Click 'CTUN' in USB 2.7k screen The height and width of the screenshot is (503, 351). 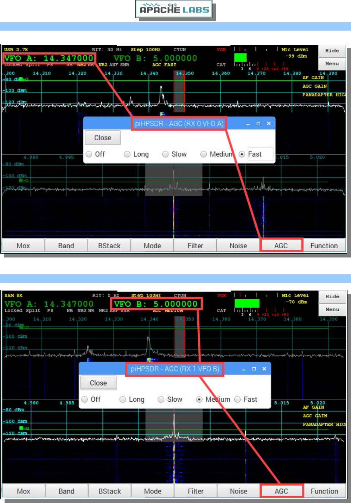pyautogui.click(x=180, y=50)
